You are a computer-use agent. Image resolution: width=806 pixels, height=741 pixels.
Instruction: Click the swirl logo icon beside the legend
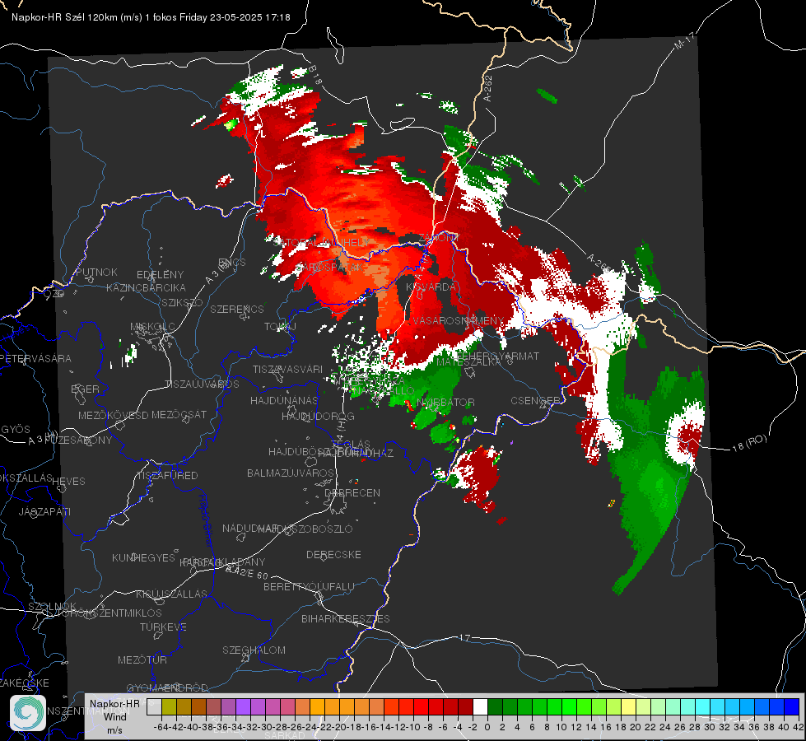[x=28, y=713]
